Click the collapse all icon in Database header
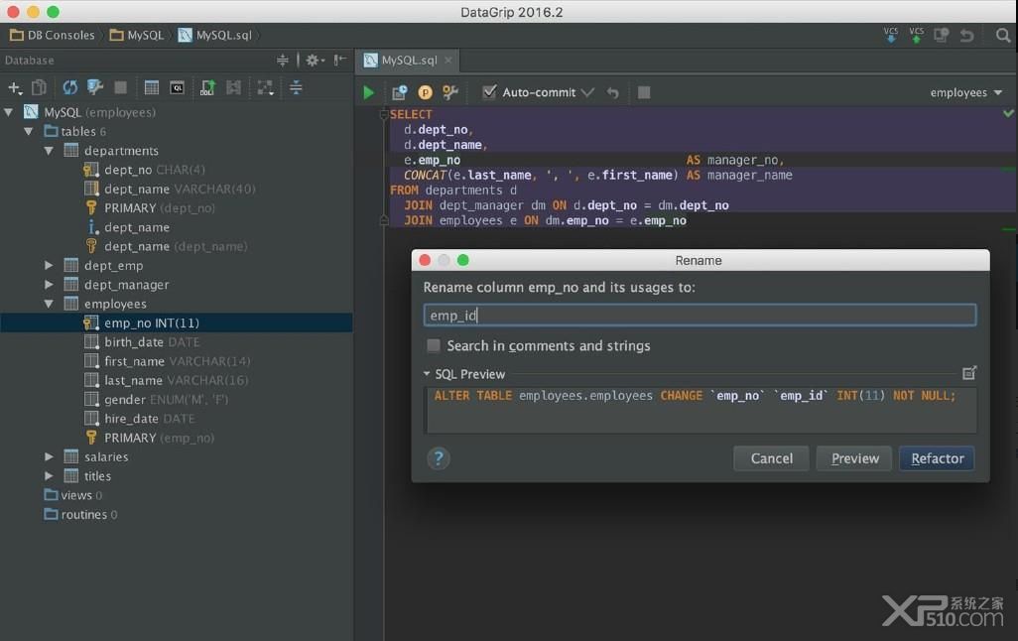The image size is (1018, 641). pyautogui.click(x=283, y=61)
